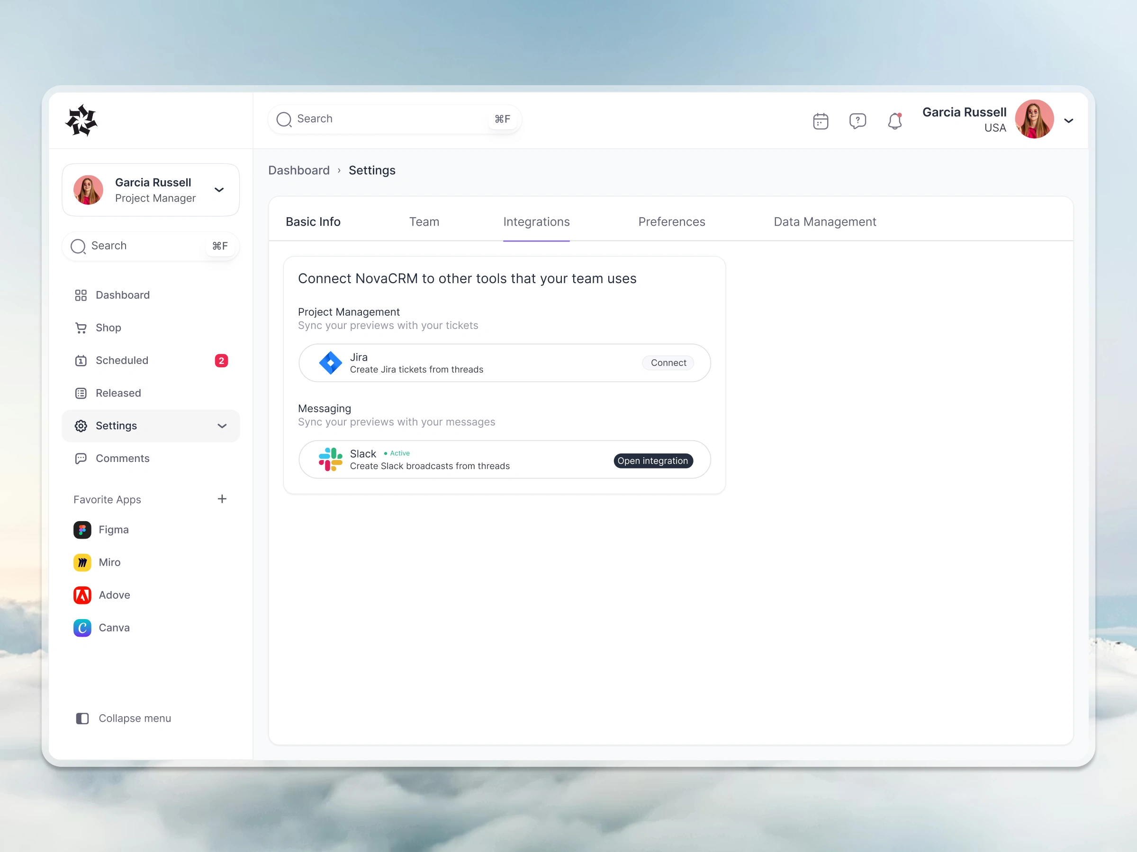
Task: Open Scheduled in the sidebar
Action: pos(151,361)
